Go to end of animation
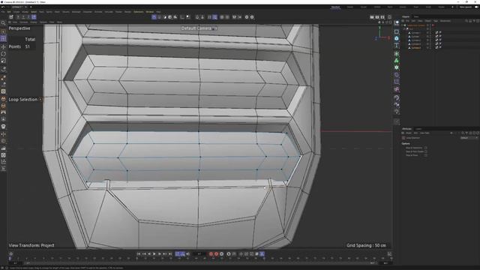The height and width of the screenshot is (270, 480). click(170, 253)
